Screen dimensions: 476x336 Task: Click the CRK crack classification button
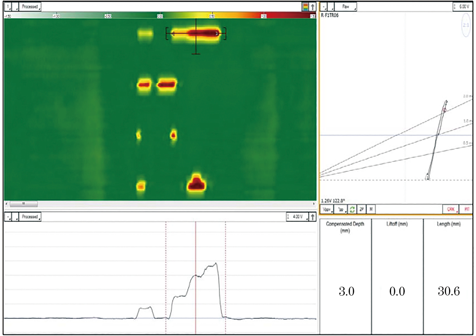(x=451, y=209)
